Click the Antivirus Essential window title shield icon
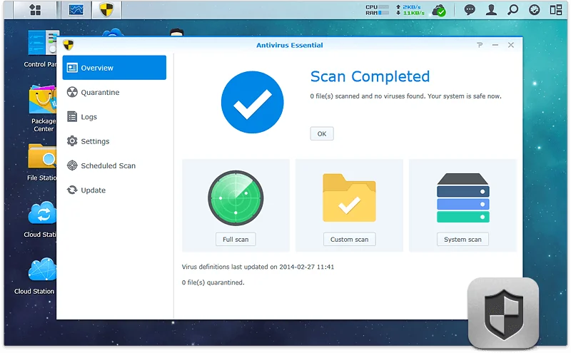Image resolution: width=571 pixels, height=353 pixels. click(68, 45)
